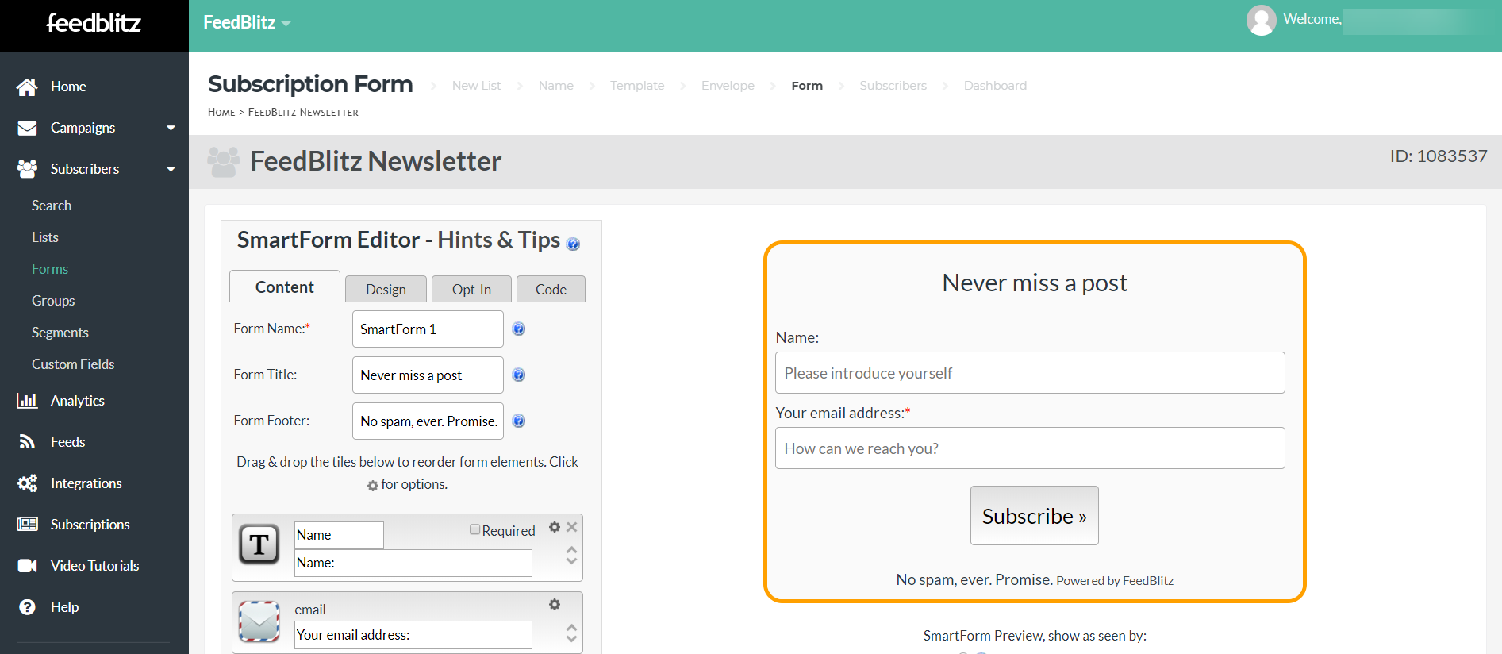Screen dimensions: 1502x654
Task: Switch to the Code tab
Action: pyautogui.click(x=551, y=290)
